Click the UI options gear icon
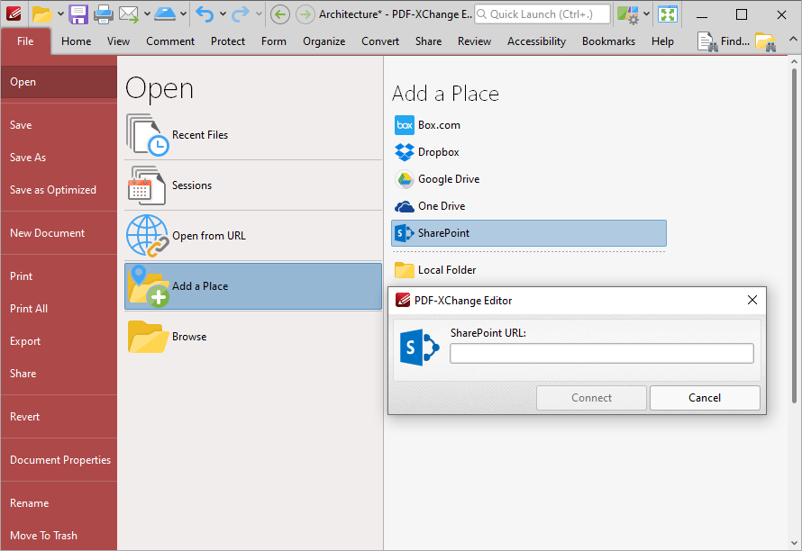Viewport: 802px width, 551px height. (x=627, y=14)
